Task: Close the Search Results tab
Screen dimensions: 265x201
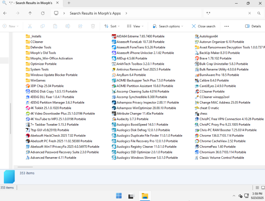Action: coord(58,3)
